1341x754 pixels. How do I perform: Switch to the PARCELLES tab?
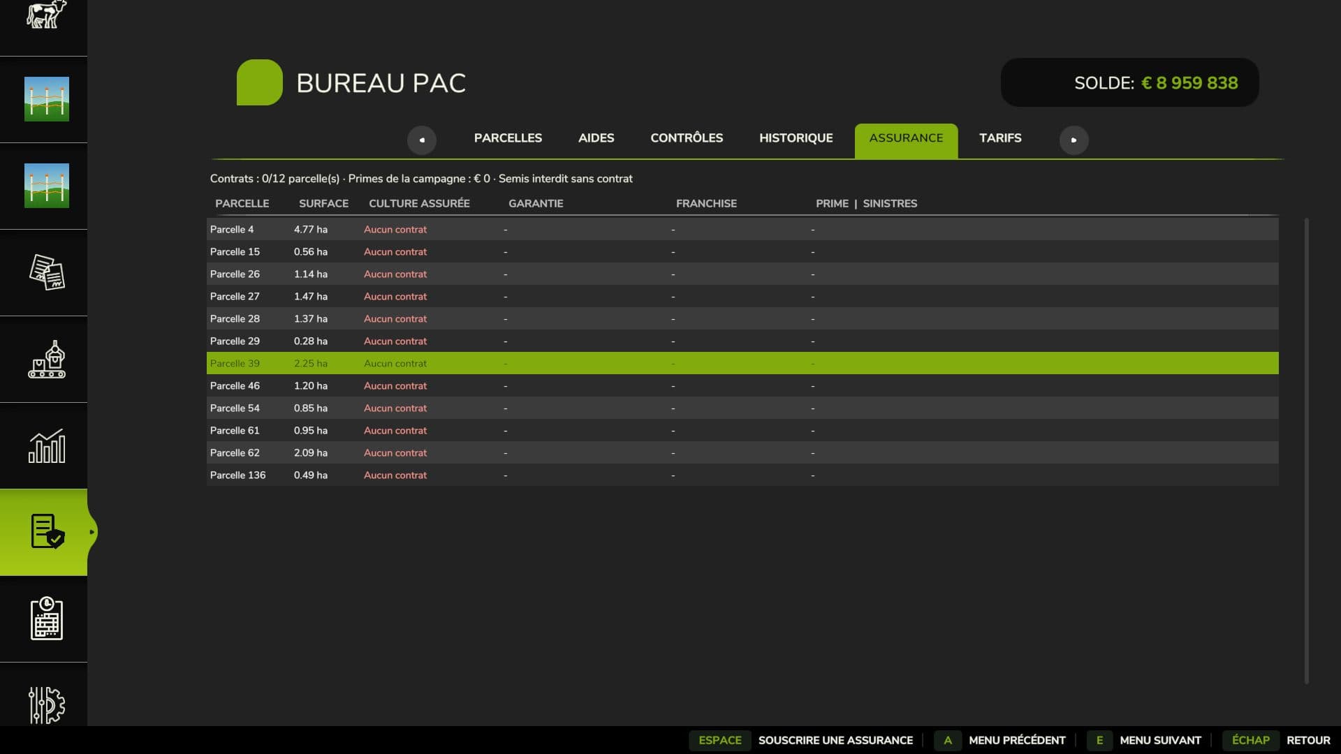click(508, 138)
